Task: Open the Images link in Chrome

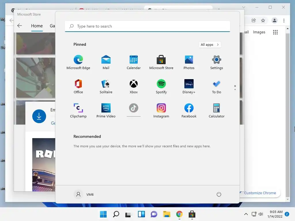Action: (259, 32)
